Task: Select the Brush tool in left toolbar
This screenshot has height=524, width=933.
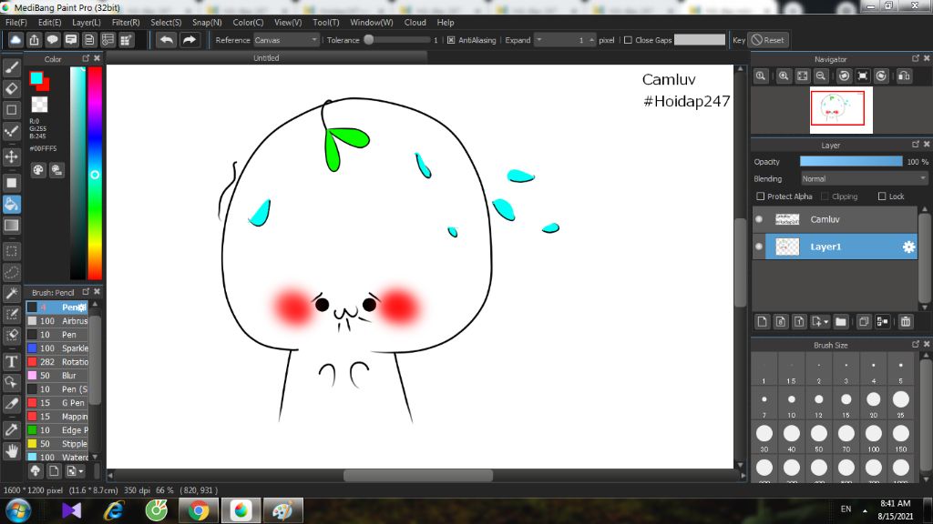Action: tap(11, 67)
